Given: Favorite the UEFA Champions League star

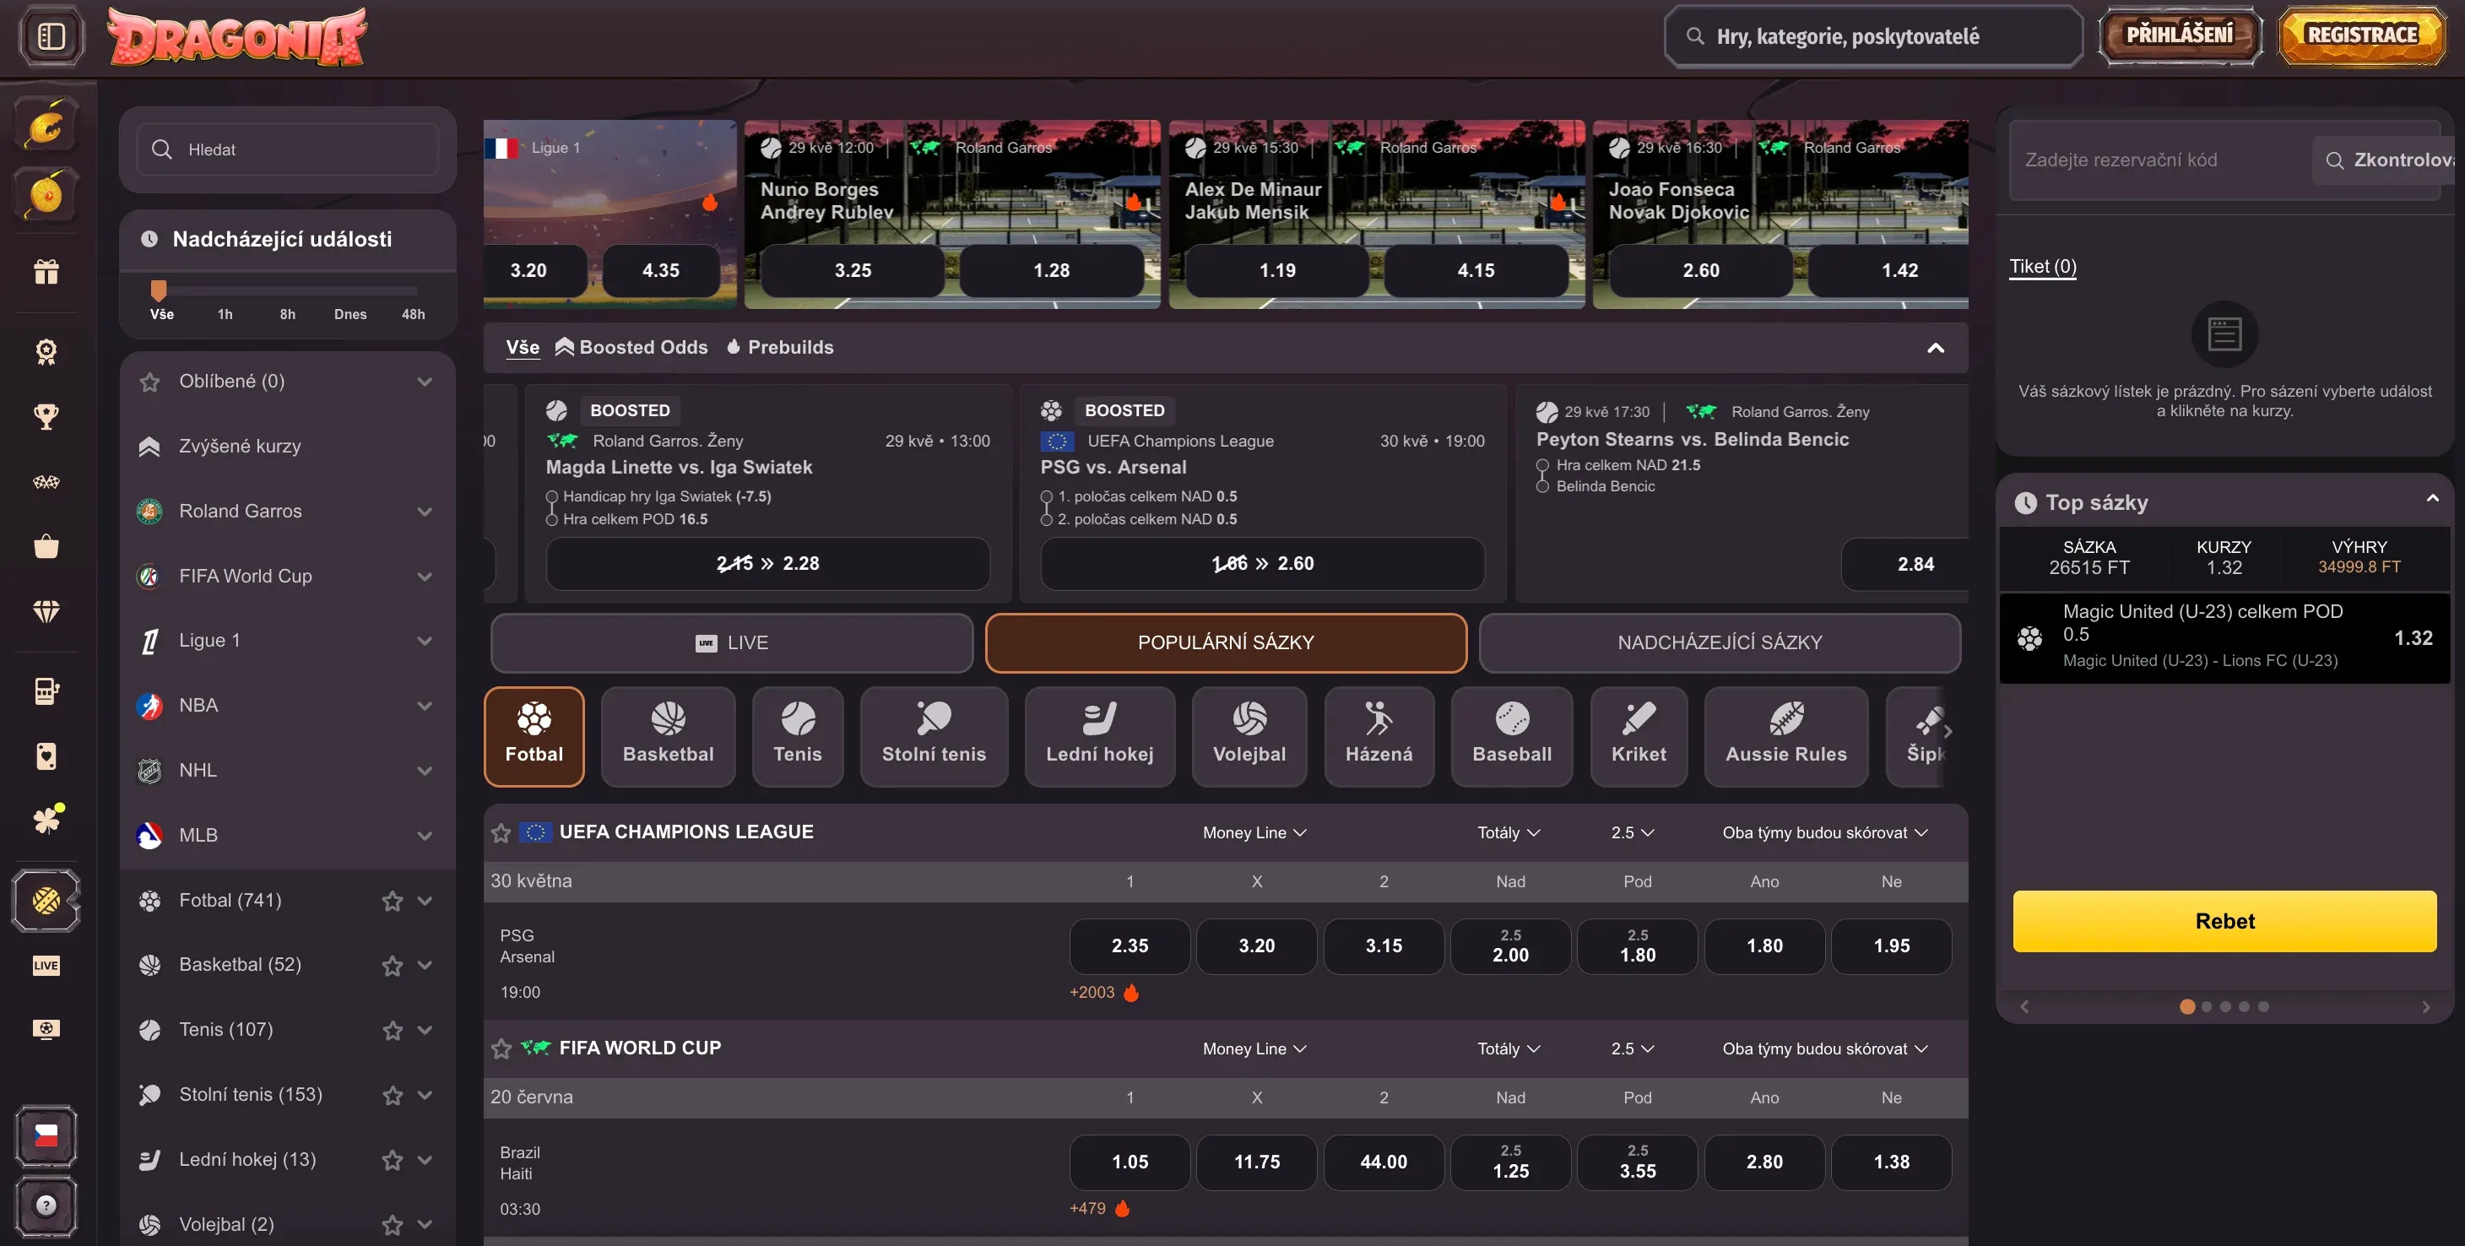Looking at the screenshot, I should (x=501, y=832).
